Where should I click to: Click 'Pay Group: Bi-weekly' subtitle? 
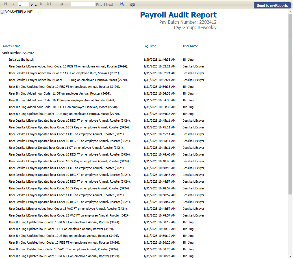coord(195,27)
